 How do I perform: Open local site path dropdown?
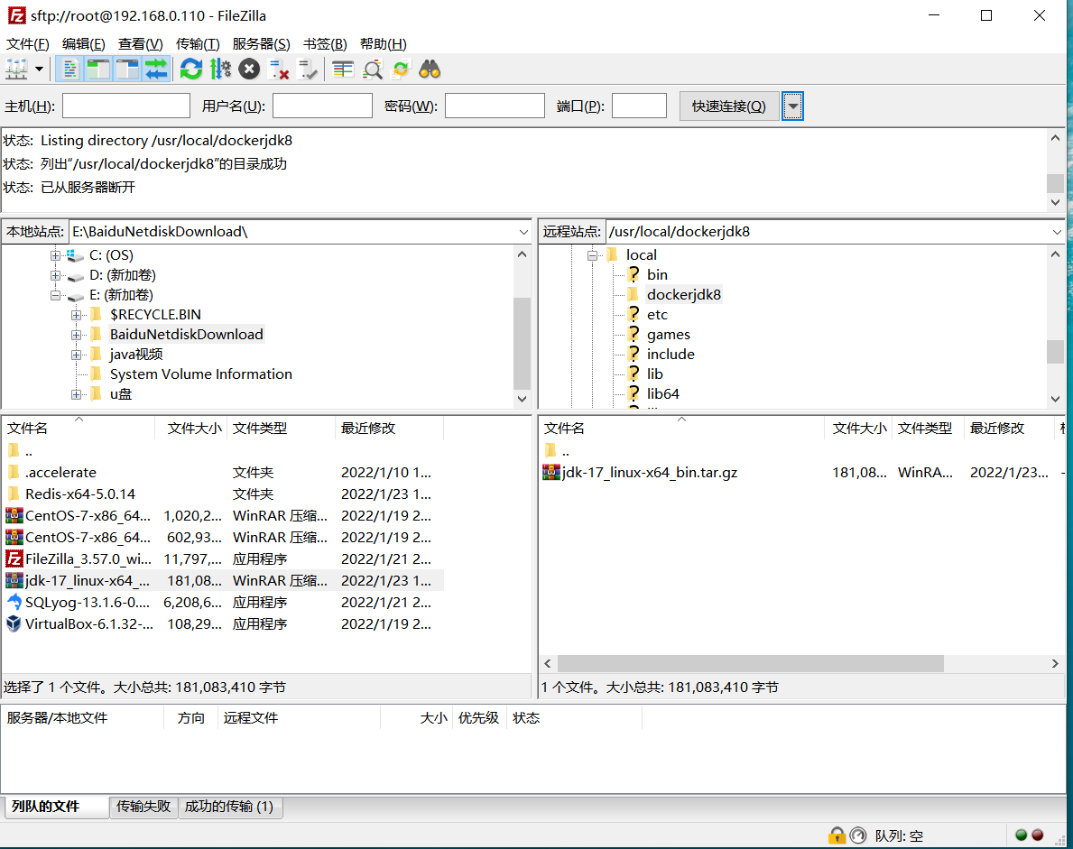(x=523, y=232)
